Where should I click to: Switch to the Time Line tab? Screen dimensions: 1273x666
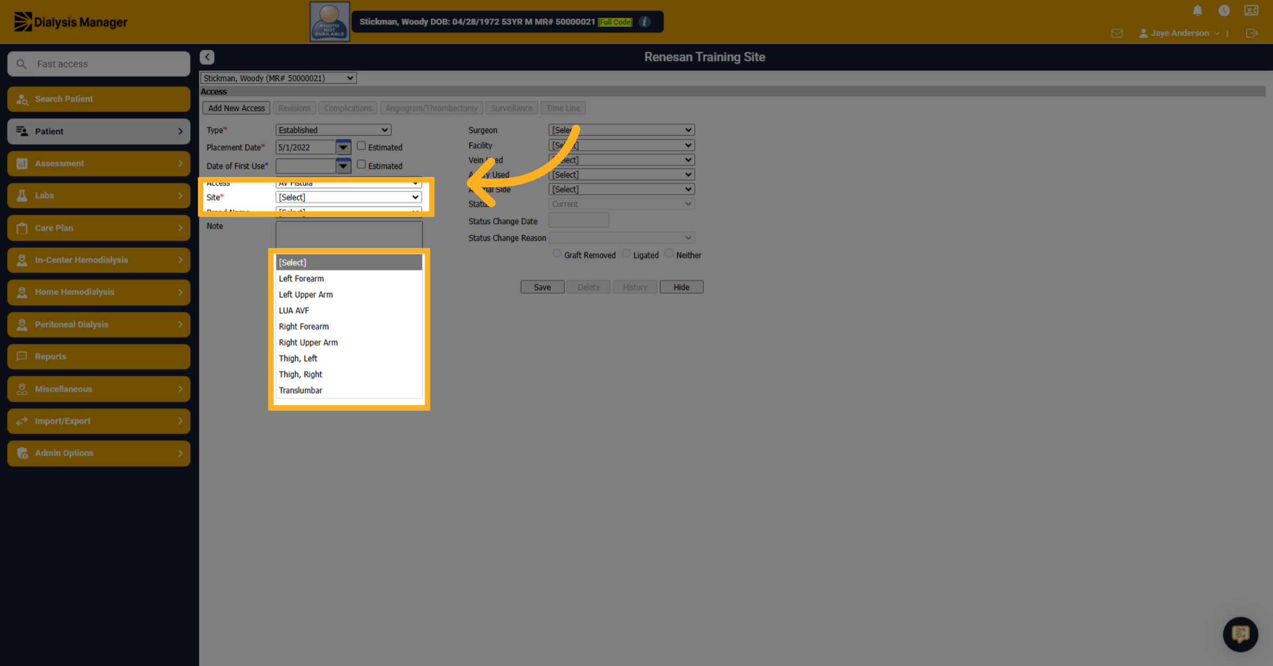pos(563,108)
